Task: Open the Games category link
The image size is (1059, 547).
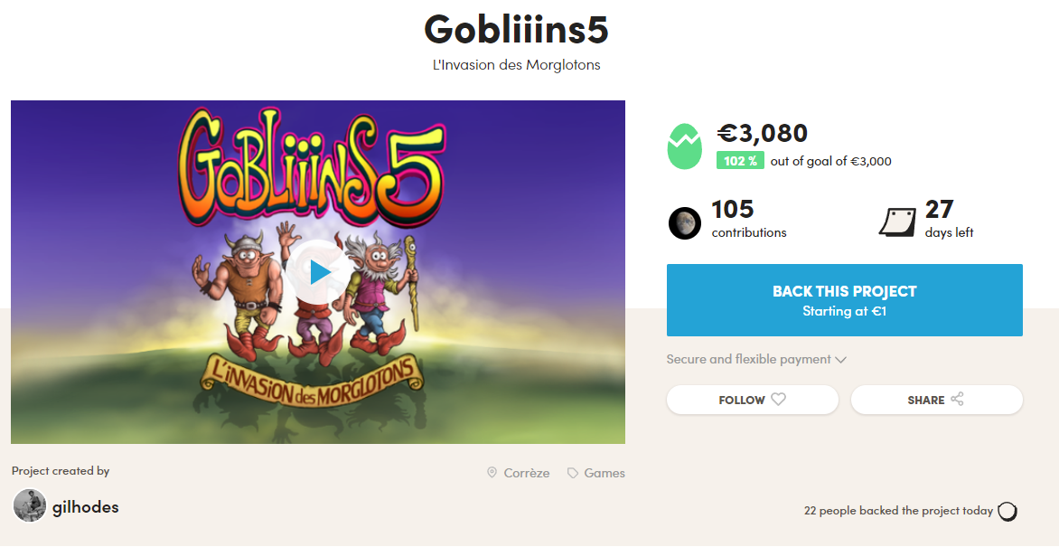Action: click(604, 473)
